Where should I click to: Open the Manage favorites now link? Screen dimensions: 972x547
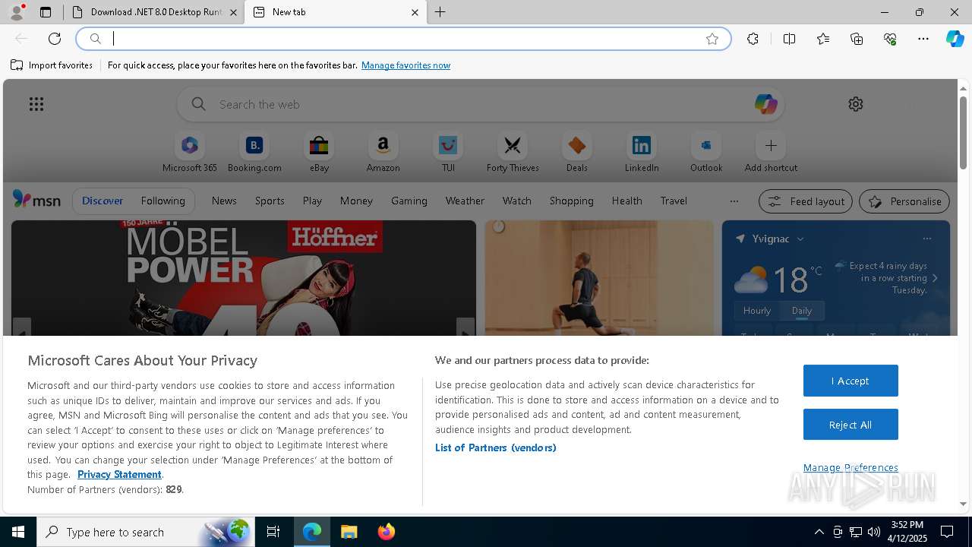[406, 65]
